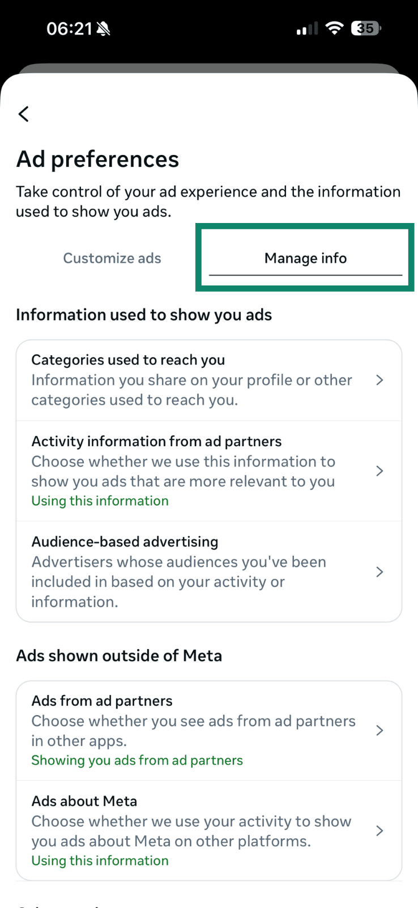Screen dimensions: 418x908
Task: Select the Manage info tab
Action: pyautogui.click(x=305, y=258)
